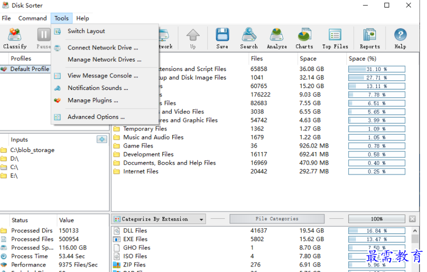Click the Disk Sorter title bar icon
The image size is (427, 272).
(x=6, y=5)
